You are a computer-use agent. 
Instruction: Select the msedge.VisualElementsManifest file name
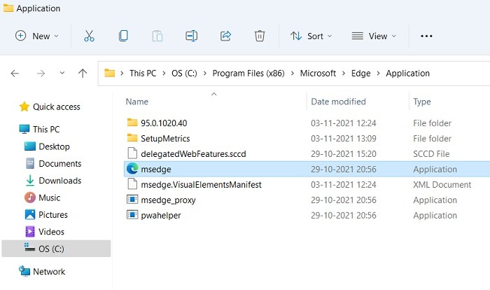pos(202,184)
